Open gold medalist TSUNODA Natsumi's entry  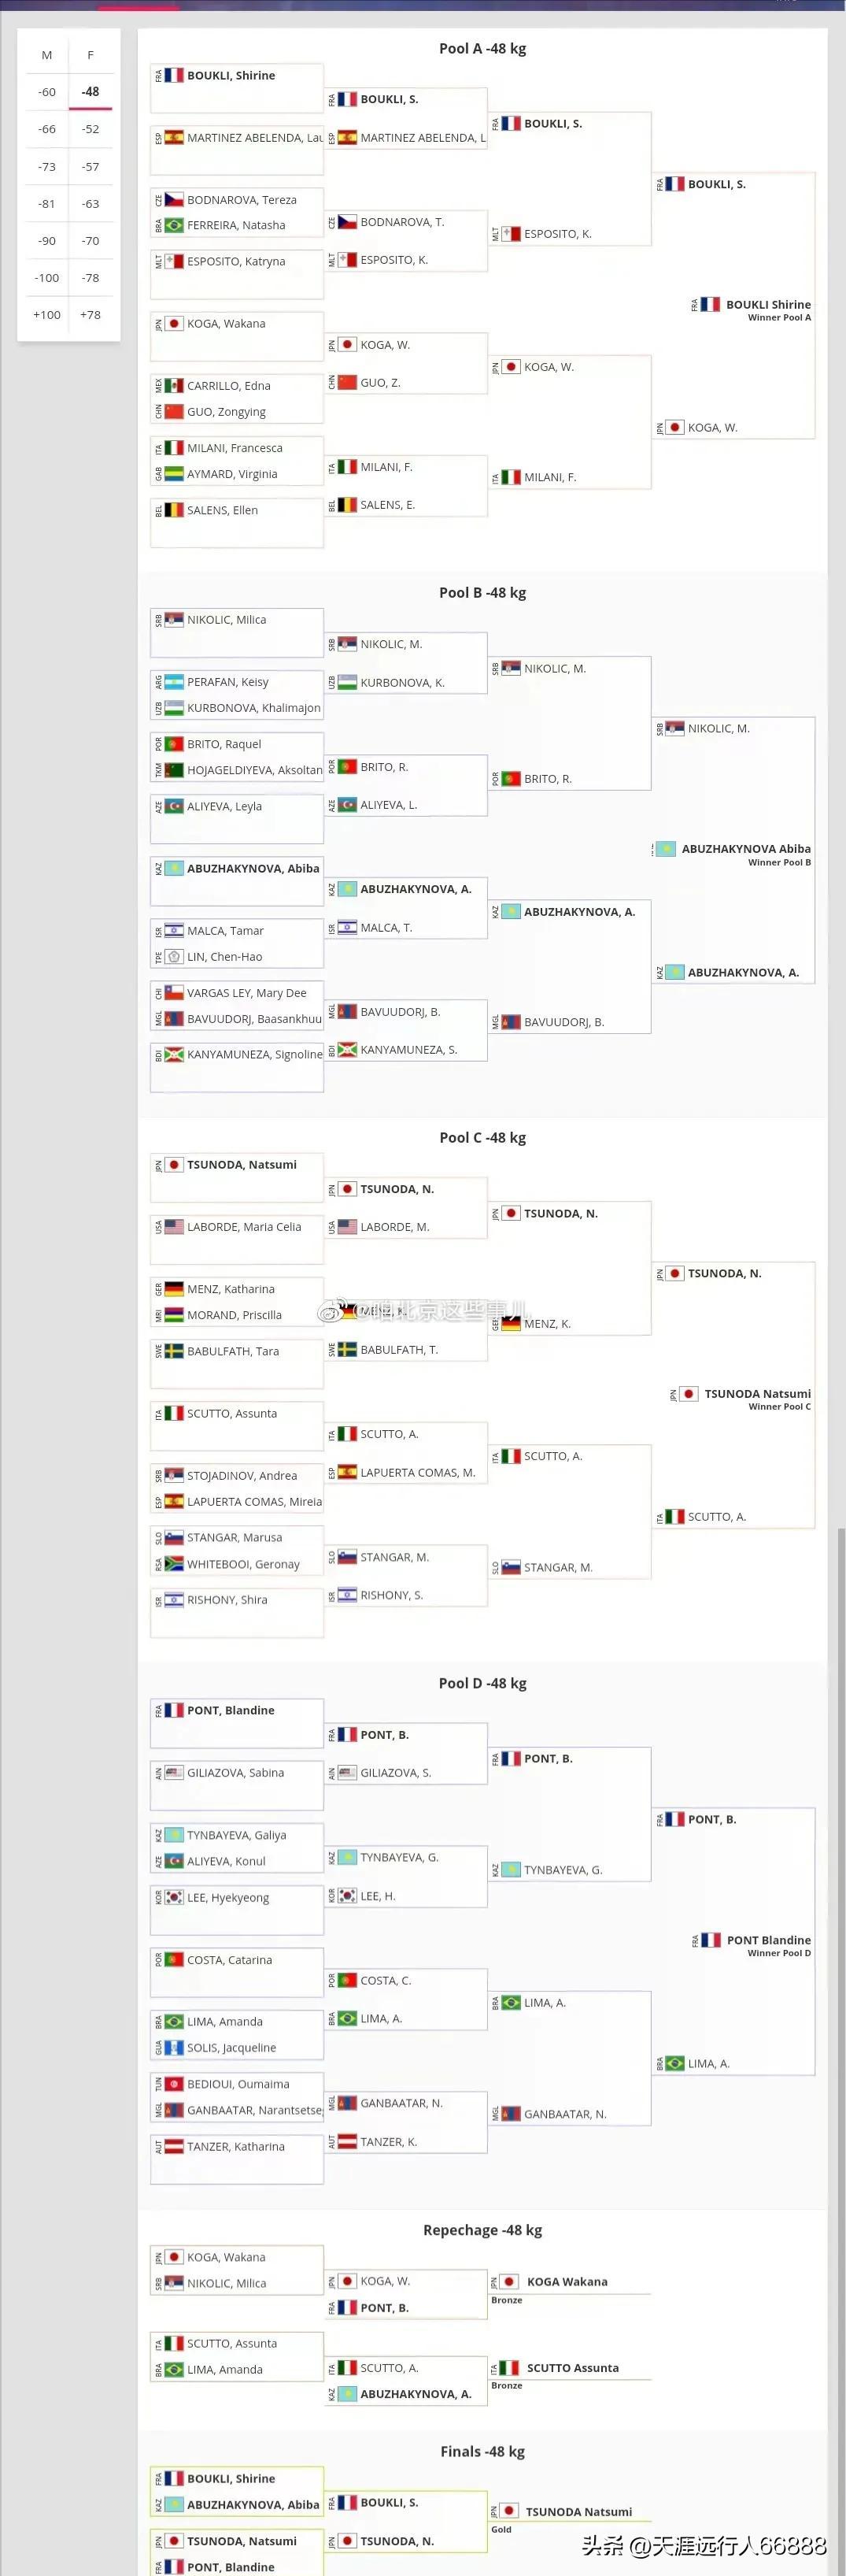pyautogui.click(x=578, y=2511)
